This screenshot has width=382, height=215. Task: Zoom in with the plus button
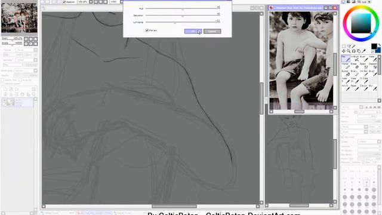tap(31, 39)
